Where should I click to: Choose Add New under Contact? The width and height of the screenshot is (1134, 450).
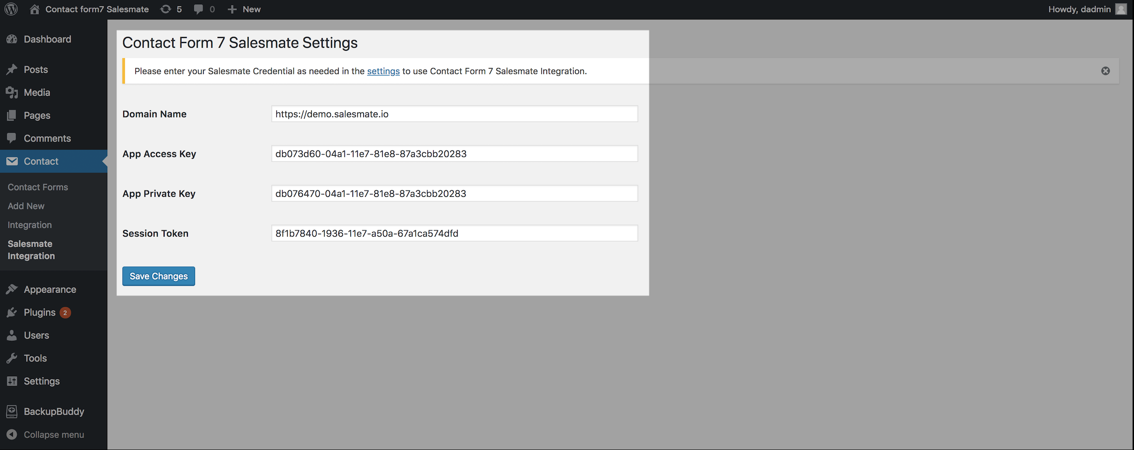point(26,206)
